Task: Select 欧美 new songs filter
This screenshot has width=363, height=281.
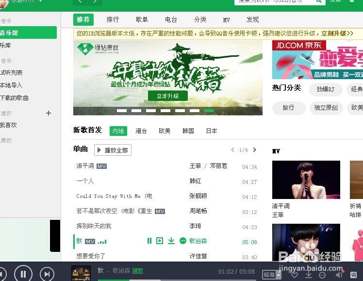Action: [x=165, y=131]
